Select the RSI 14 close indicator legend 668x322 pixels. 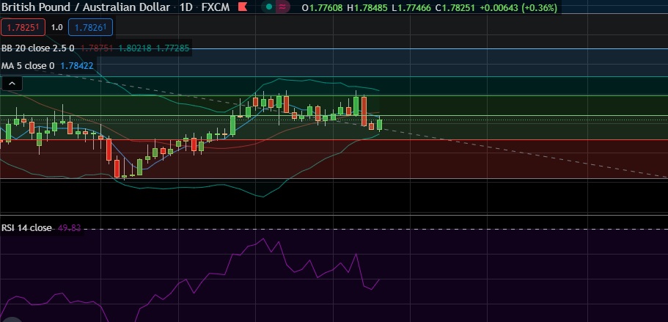[26, 228]
